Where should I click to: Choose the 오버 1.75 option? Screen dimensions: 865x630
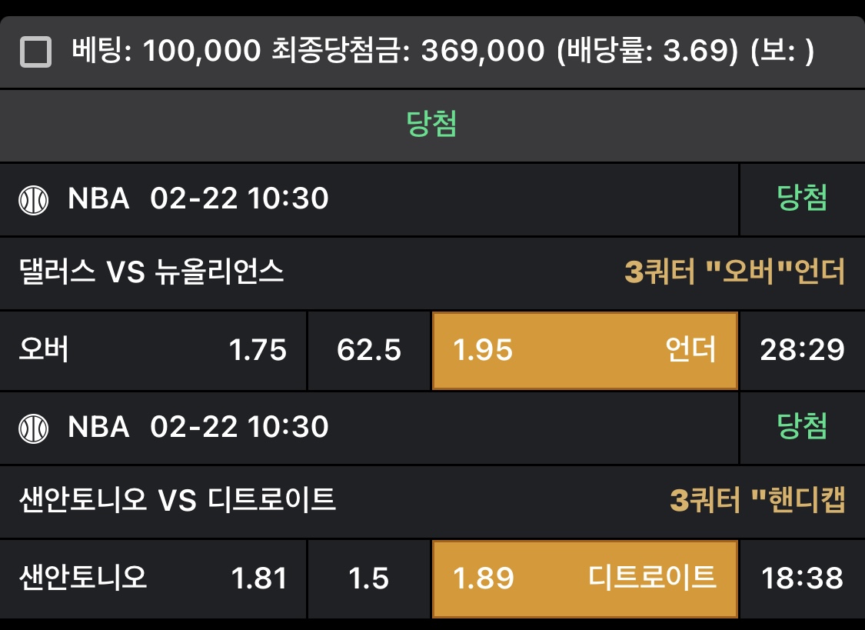[153, 351]
